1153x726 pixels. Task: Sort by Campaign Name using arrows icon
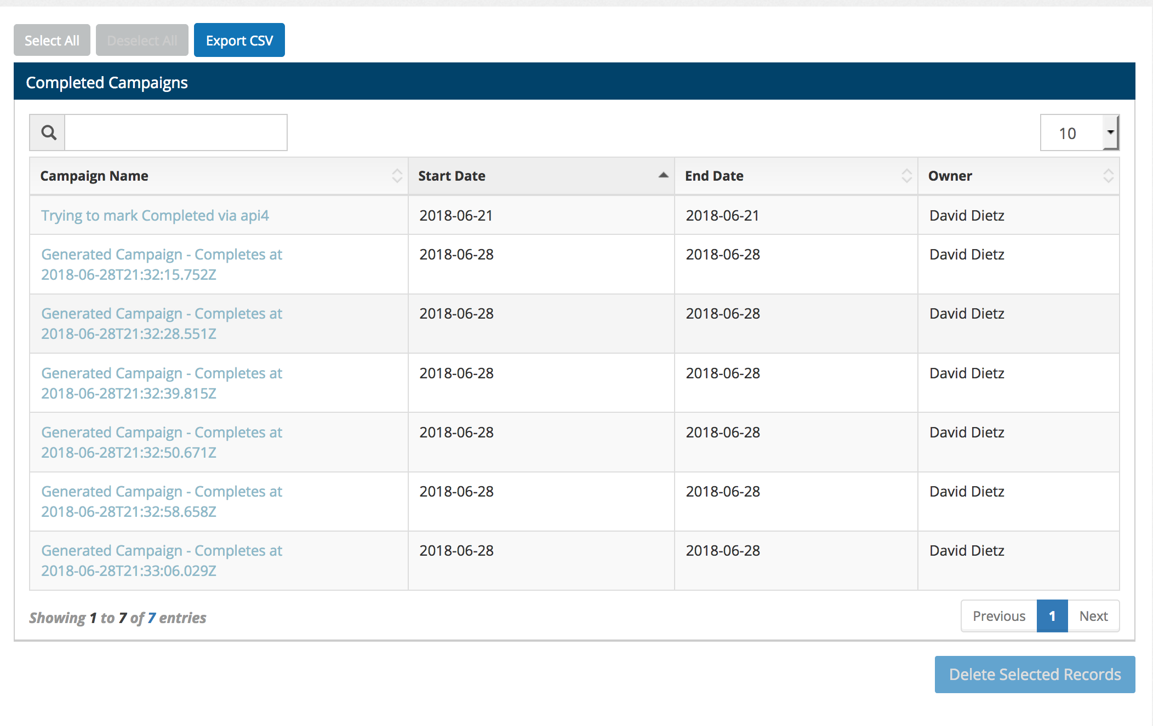(397, 176)
